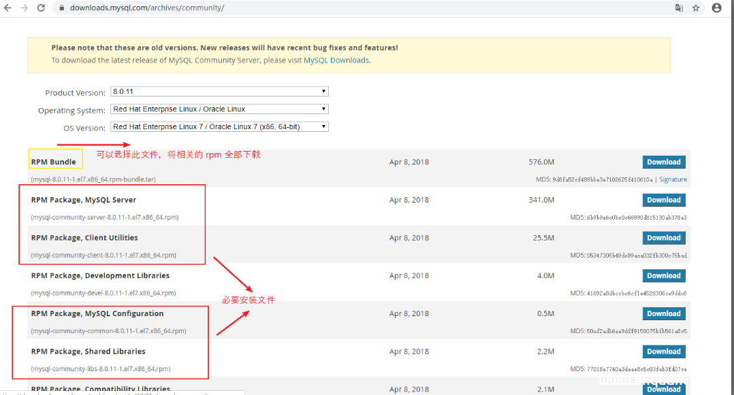Open the translate page icon
The width and height of the screenshot is (734, 395).
click(x=679, y=8)
